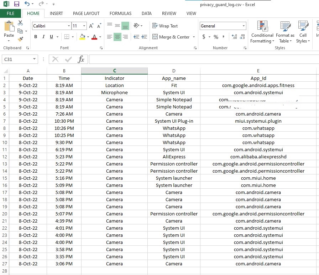The width and height of the screenshot is (319, 275).
Task: Decrease decimal places
Action: [x=242, y=37]
